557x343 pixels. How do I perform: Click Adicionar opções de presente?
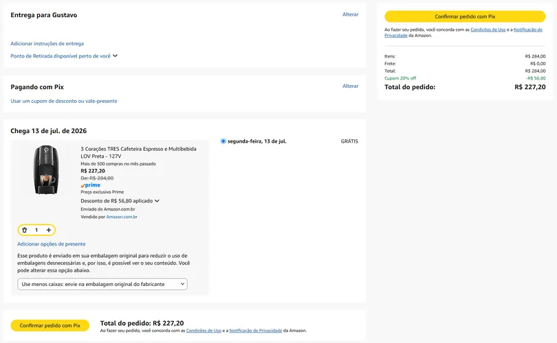(x=51, y=244)
